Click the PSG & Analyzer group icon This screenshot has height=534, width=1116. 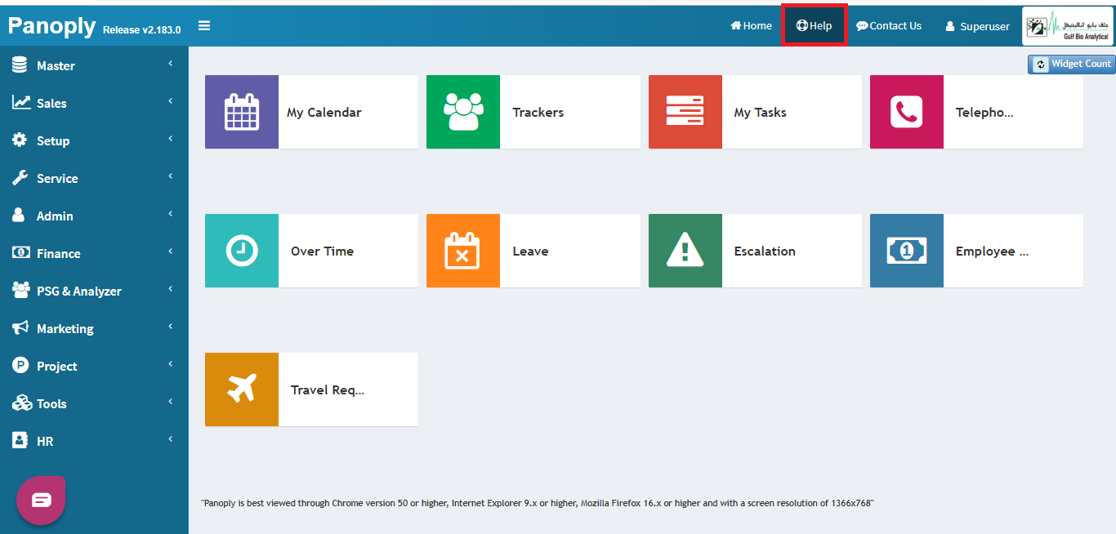click(22, 291)
